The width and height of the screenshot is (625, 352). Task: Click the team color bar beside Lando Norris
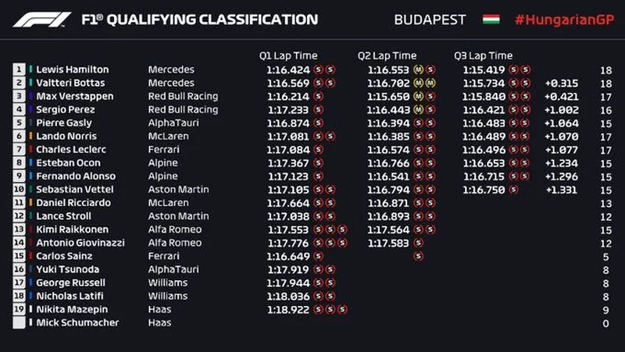click(30, 136)
